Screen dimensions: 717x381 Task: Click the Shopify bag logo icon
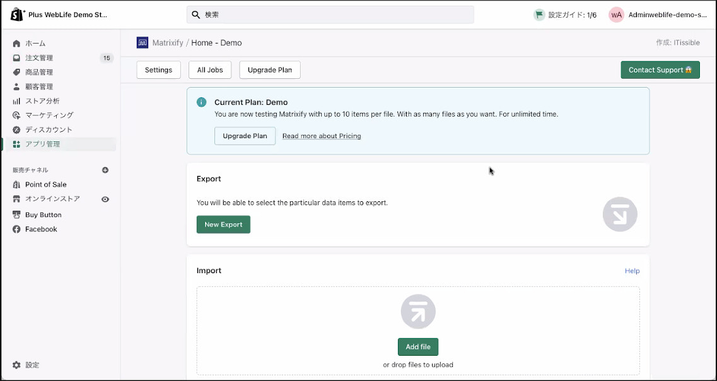17,15
